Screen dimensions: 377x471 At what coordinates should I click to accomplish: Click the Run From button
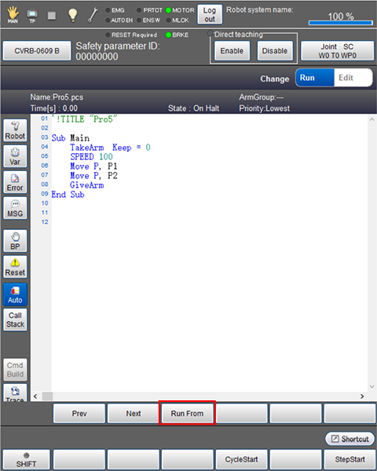coord(187,414)
